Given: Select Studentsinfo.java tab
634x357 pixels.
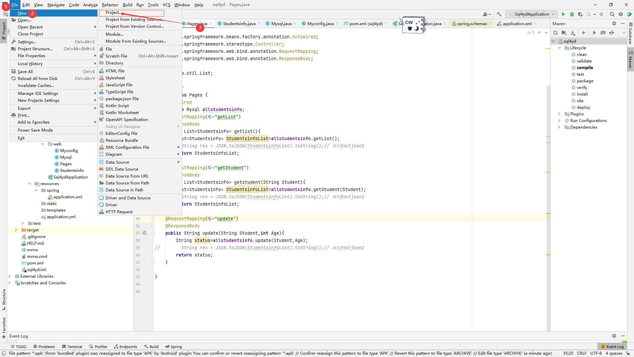Looking at the screenshot, I should tap(239, 23).
